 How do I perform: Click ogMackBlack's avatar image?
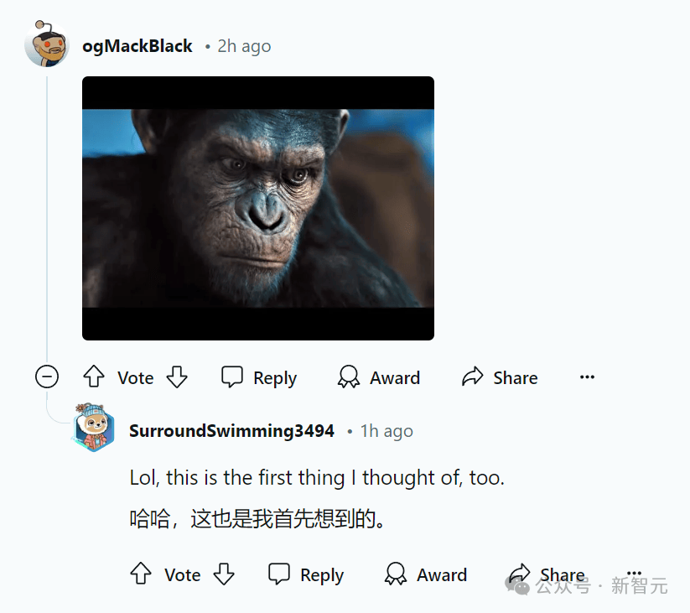coord(47,44)
